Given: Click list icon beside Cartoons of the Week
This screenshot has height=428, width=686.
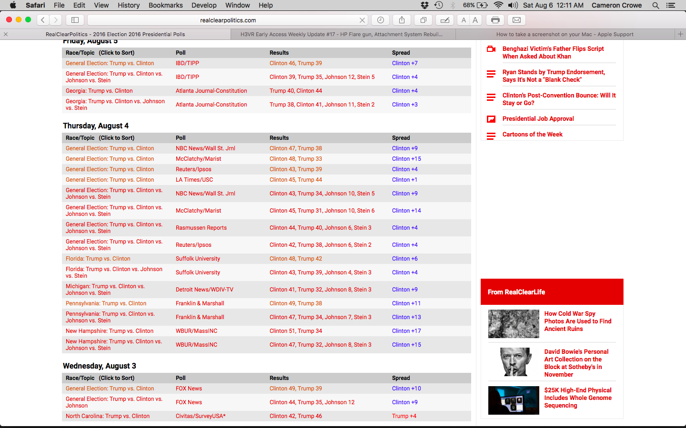Looking at the screenshot, I should tap(491, 136).
